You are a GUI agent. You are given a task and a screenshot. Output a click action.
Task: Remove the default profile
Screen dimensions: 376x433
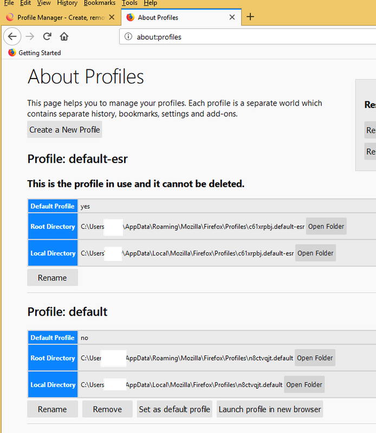point(107,409)
